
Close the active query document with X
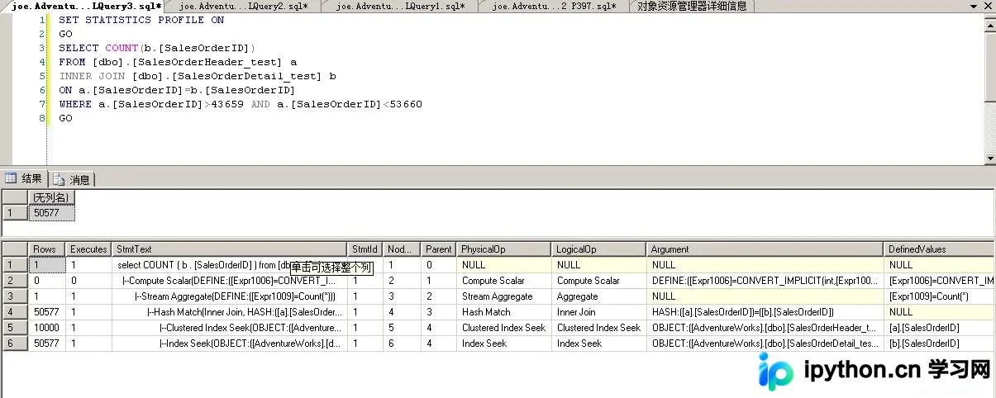click(989, 6)
